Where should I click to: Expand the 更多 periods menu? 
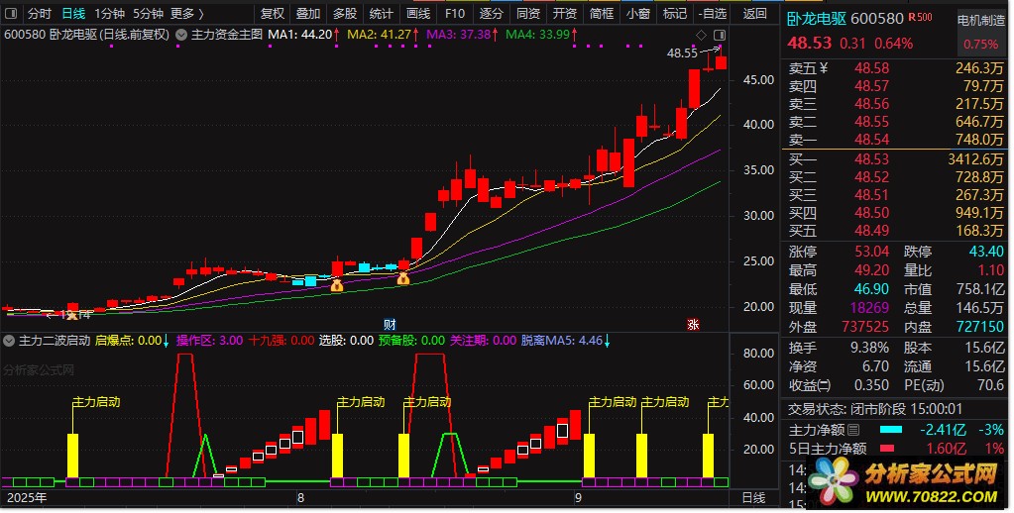(187, 14)
